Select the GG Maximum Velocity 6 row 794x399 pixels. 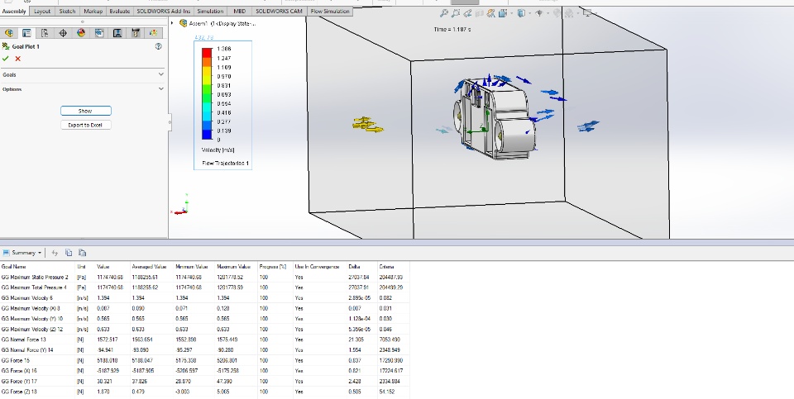click(x=204, y=298)
